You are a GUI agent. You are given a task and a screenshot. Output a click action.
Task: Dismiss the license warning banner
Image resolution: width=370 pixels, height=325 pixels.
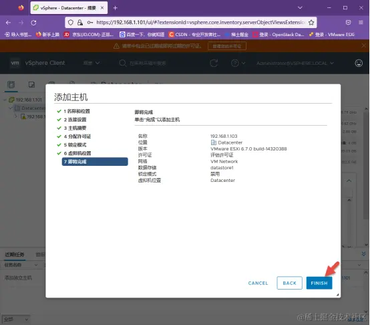(363, 45)
